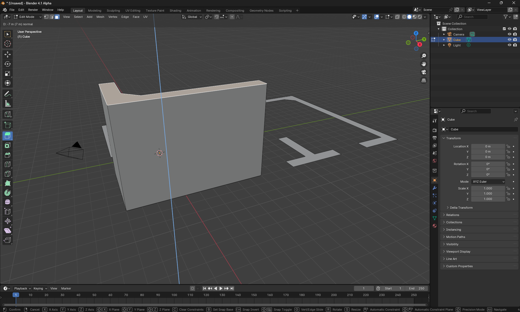This screenshot has height=312, width=520.
Task: Disable Cube in renders
Action: pyautogui.click(x=515, y=40)
